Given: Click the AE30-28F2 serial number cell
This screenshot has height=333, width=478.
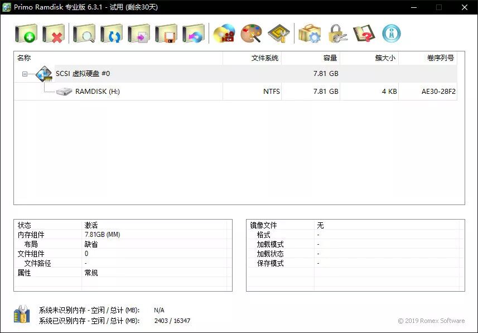Looking at the screenshot, I should click(x=438, y=91).
